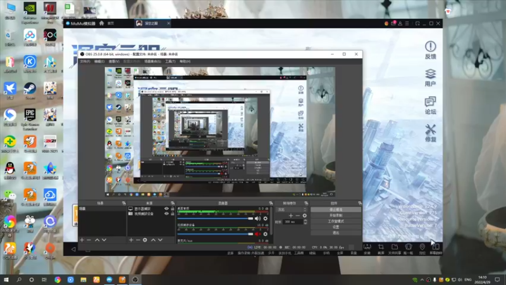Open Windows Start button on taskbar
This screenshot has width=506, height=285.
point(6,279)
